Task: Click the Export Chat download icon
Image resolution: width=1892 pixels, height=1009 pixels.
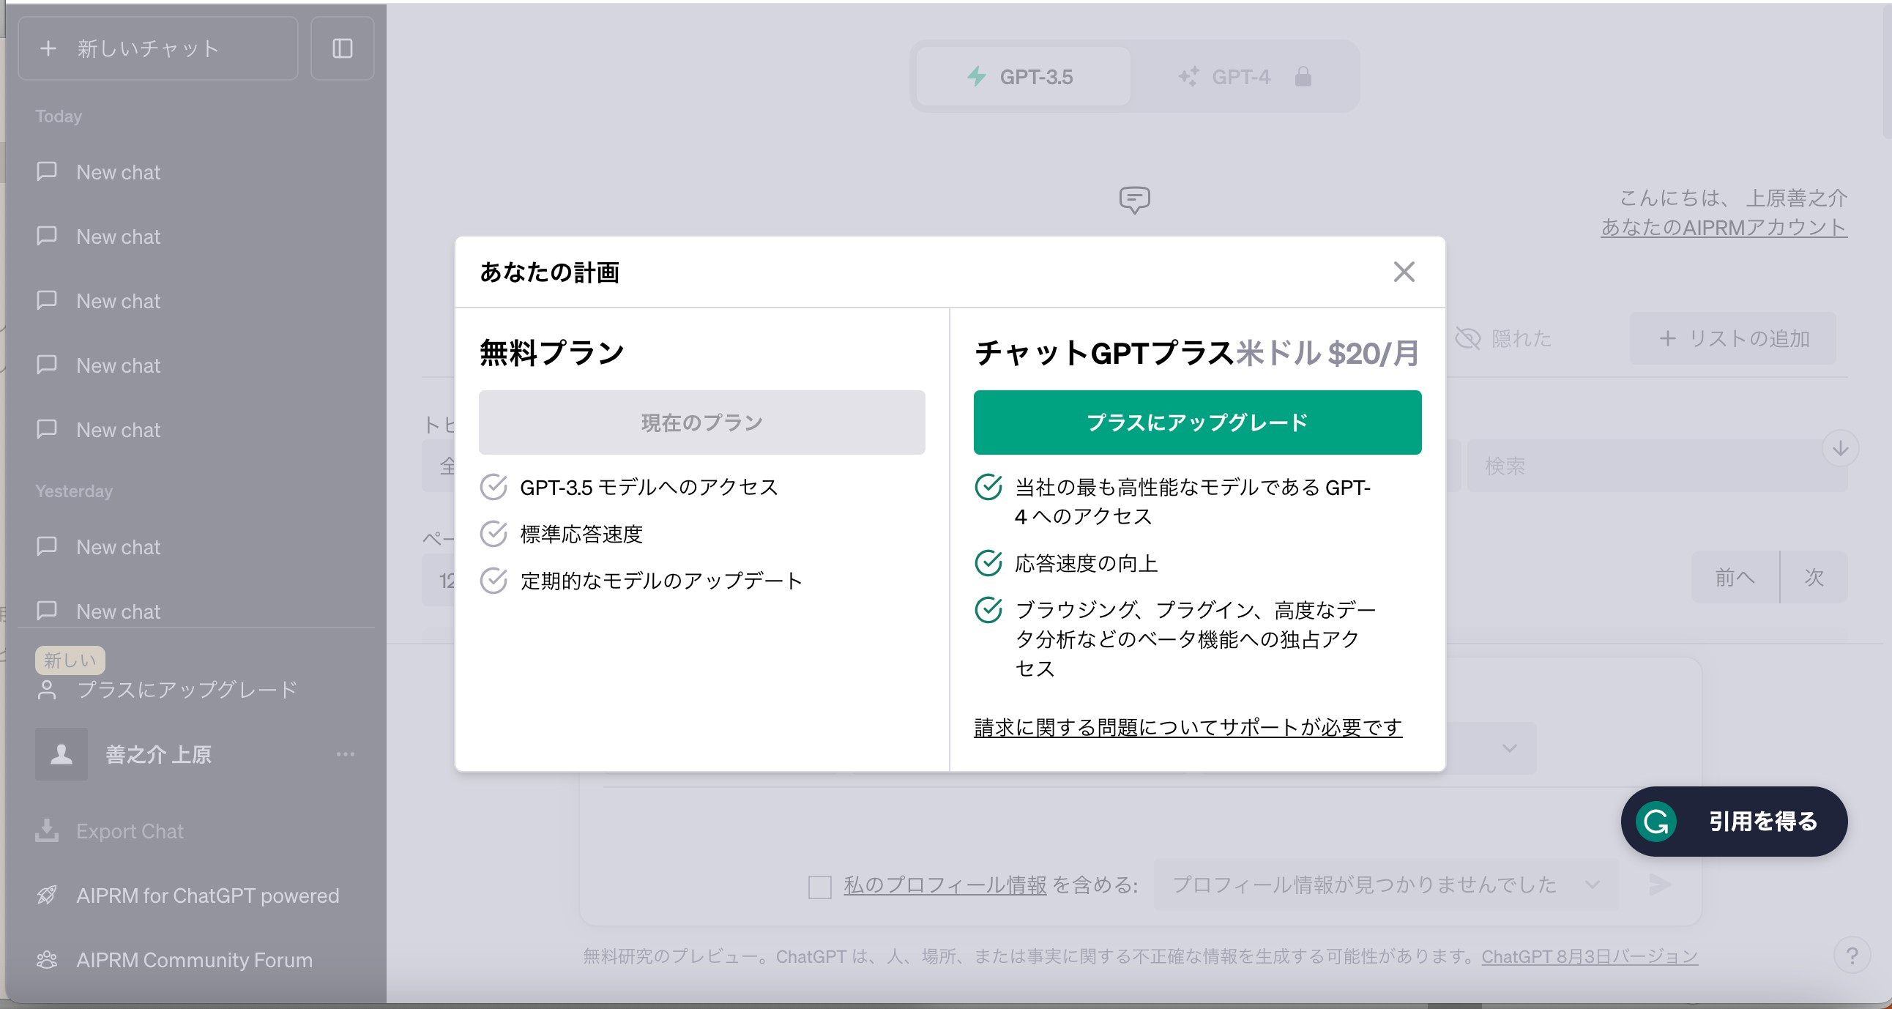Action: coord(47,830)
